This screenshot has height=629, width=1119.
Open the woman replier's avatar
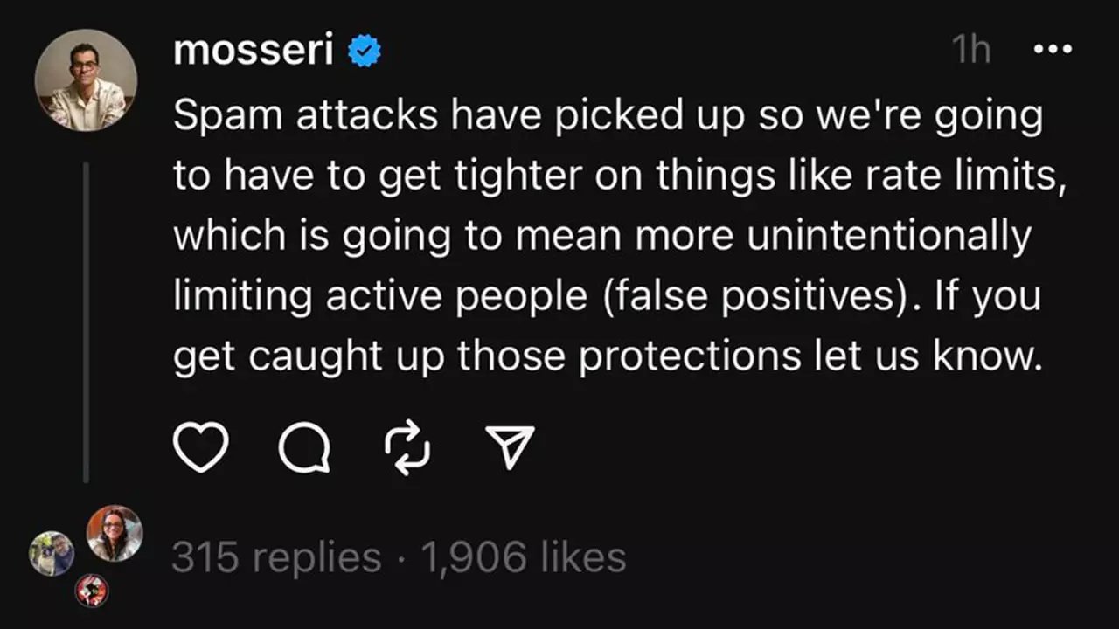(115, 533)
